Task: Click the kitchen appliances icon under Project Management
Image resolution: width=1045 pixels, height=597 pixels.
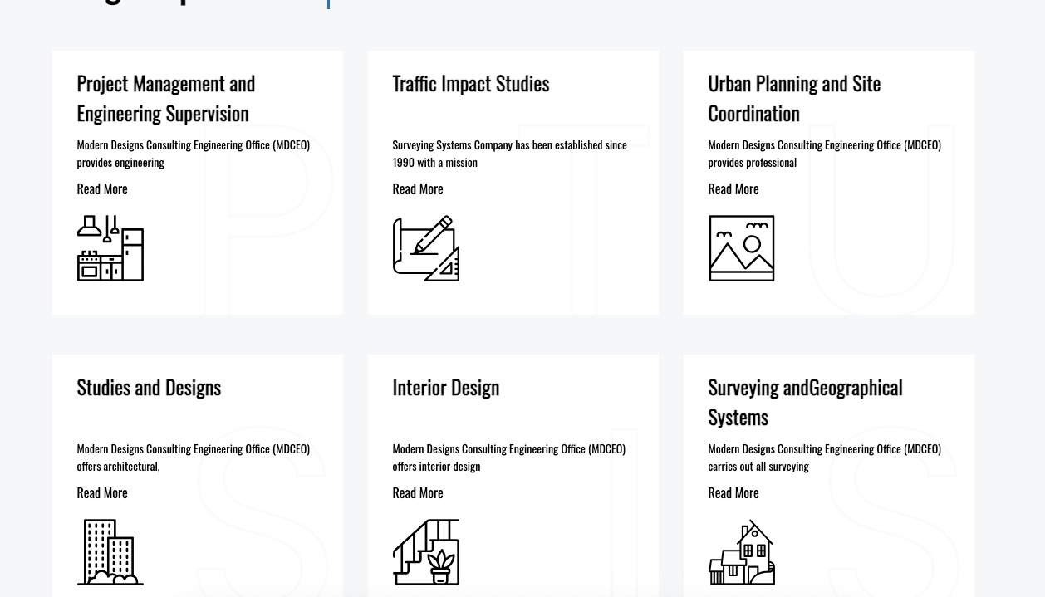Action: (x=110, y=248)
